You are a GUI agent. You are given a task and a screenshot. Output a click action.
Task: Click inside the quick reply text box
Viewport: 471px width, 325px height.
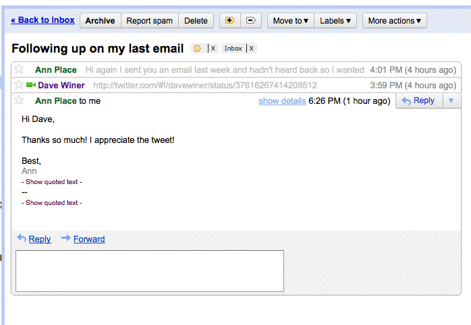pyautogui.click(x=149, y=271)
